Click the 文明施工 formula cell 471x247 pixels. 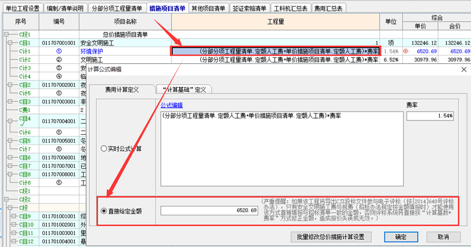point(276,60)
